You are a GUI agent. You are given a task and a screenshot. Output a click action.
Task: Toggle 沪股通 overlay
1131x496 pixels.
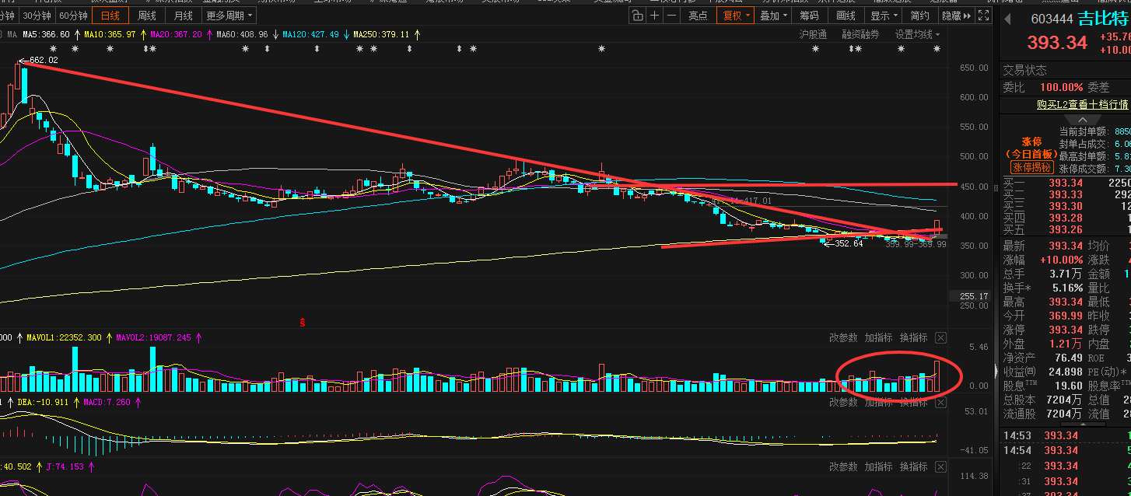[x=813, y=34]
